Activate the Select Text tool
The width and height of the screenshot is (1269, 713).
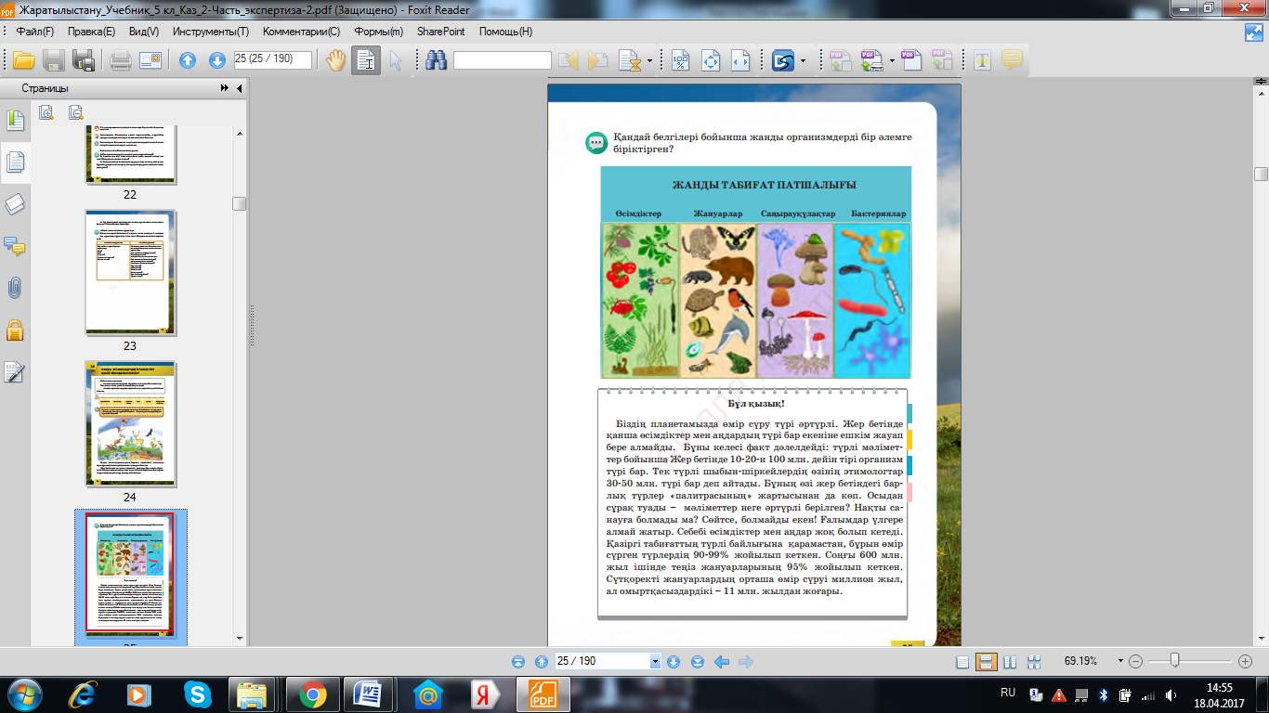click(x=366, y=61)
